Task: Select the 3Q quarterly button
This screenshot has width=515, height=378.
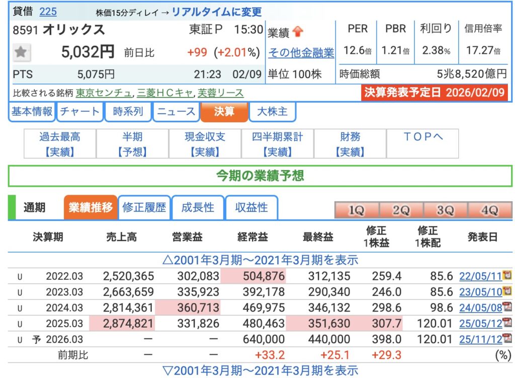Action: click(445, 210)
